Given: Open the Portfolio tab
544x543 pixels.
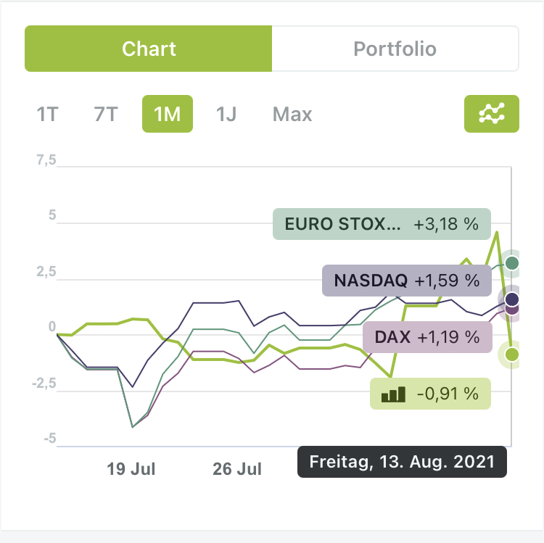Looking at the screenshot, I should tap(395, 49).
